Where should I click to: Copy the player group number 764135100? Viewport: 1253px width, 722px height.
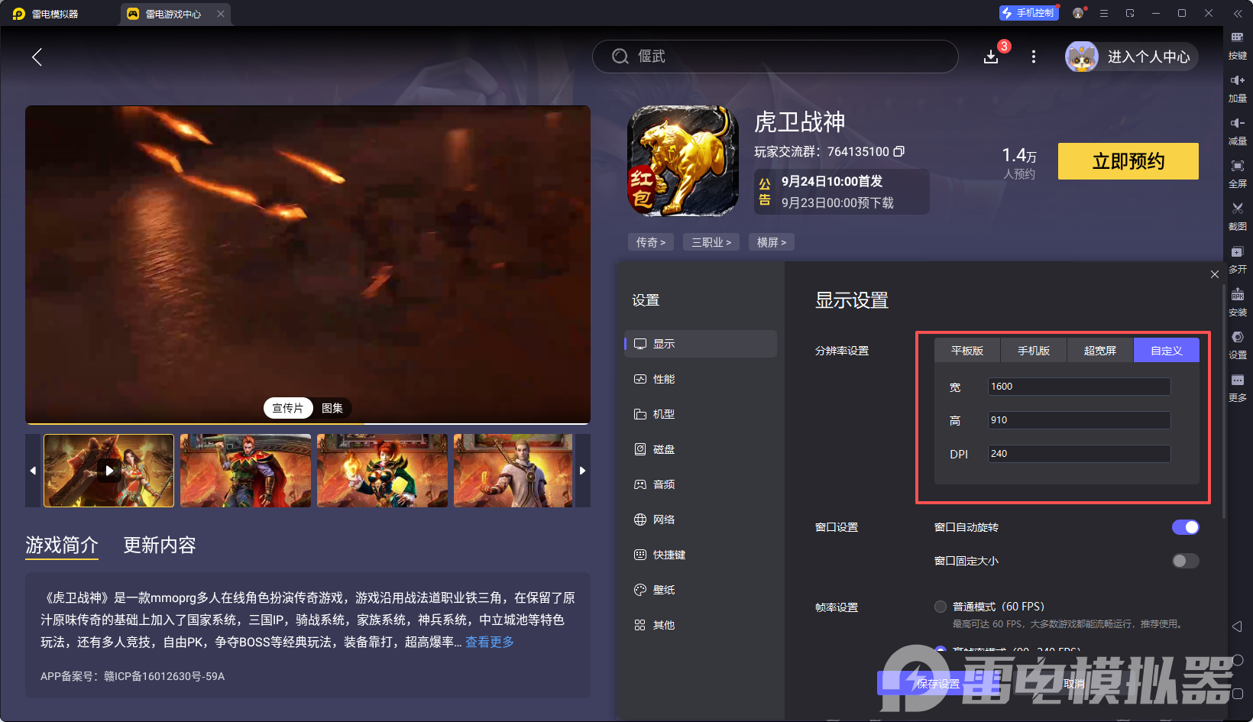(899, 151)
